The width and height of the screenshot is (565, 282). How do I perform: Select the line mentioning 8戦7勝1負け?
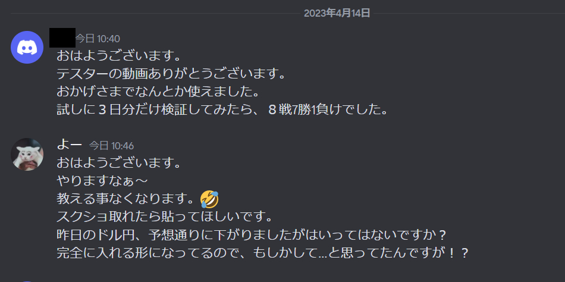pos(222,110)
